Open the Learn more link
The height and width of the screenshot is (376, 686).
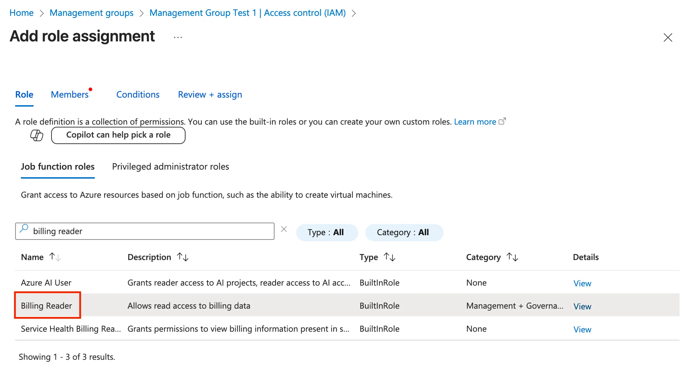(x=475, y=122)
